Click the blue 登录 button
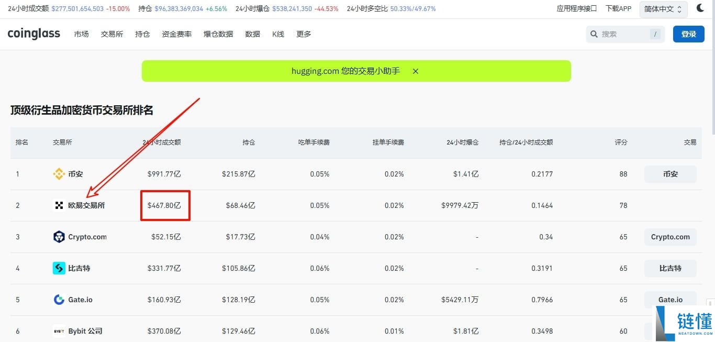 tap(688, 34)
